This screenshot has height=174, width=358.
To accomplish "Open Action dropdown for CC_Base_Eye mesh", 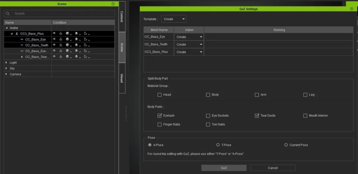I will (189, 37).
